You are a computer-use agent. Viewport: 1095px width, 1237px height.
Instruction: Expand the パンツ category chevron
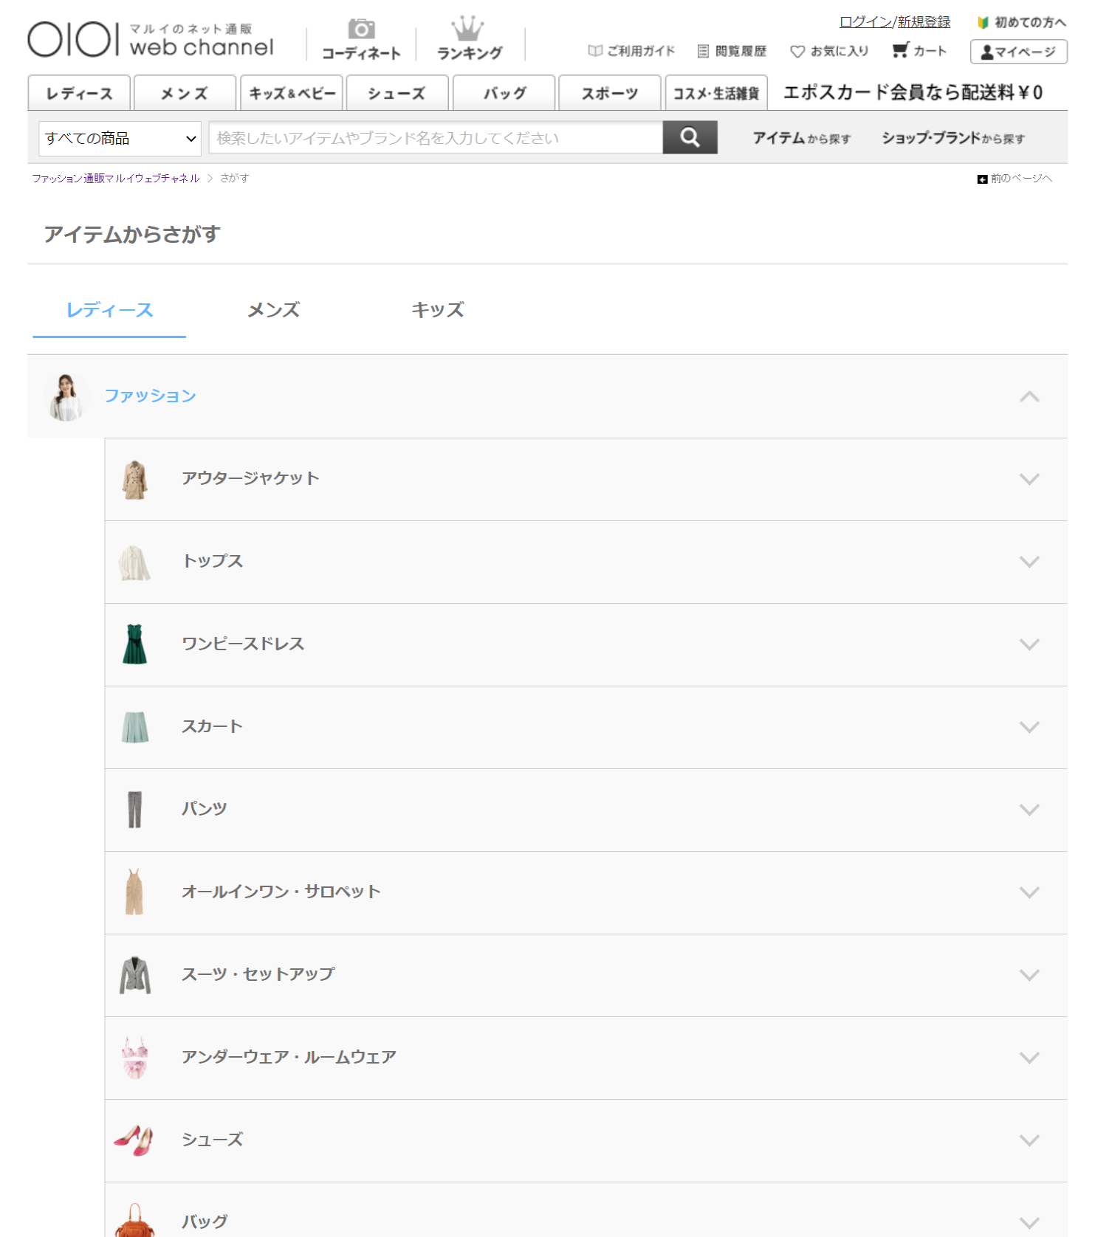(1029, 810)
